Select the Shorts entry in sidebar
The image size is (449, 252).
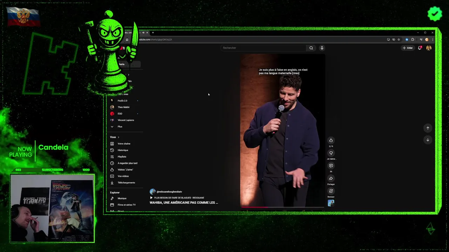[125, 64]
